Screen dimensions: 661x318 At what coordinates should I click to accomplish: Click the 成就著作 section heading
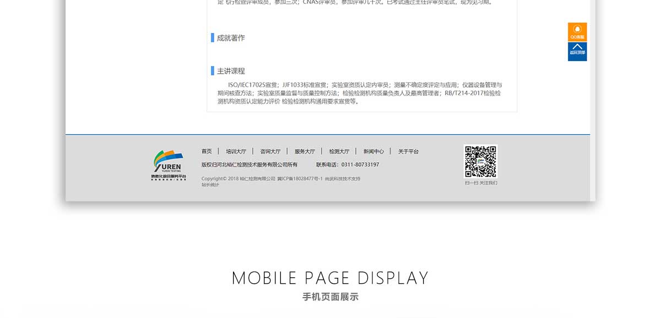coord(231,38)
